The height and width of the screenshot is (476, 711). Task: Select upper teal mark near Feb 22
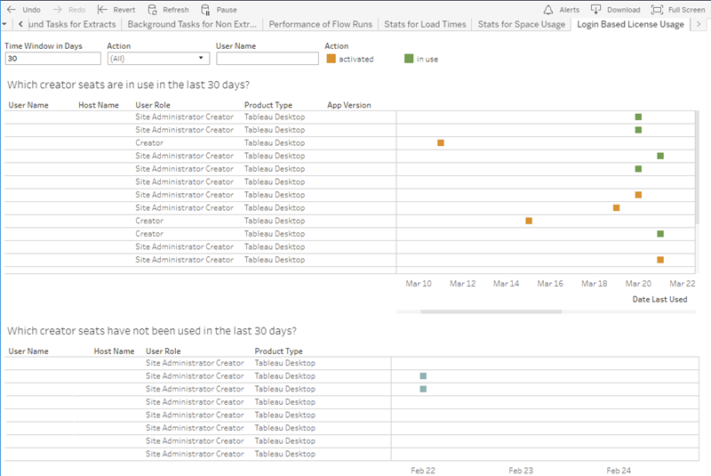(423, 376)
